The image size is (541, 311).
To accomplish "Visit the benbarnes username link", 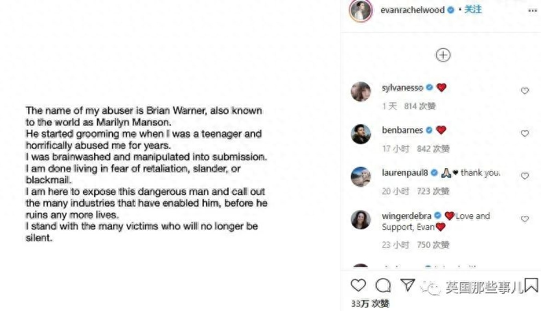I will pyautogui.click(x=402, y=130).
